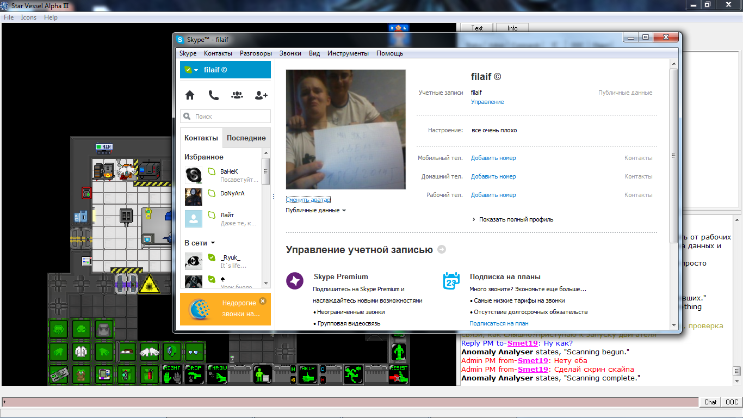The width and height of the screenshot is (743, 418).
Task: Toggle THROW mode in the game HUD
Action: (217, 374)
